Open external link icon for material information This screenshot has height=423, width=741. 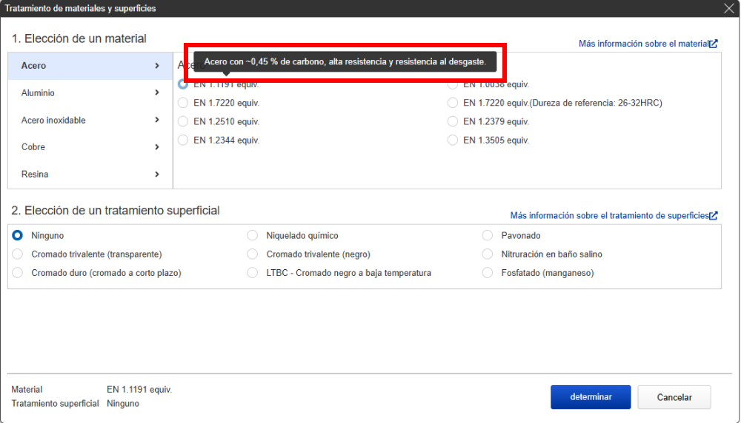click(714, 44)
